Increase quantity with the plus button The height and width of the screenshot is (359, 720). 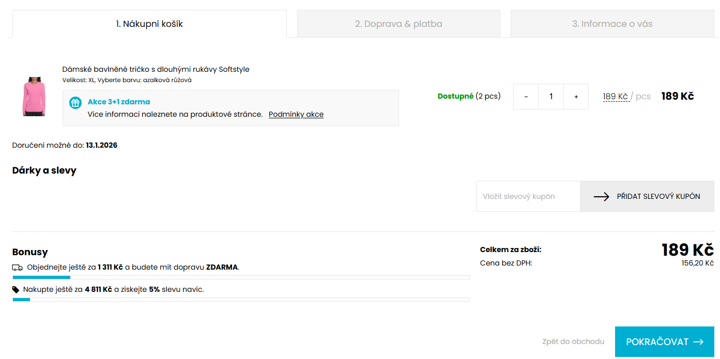[576, 97]
